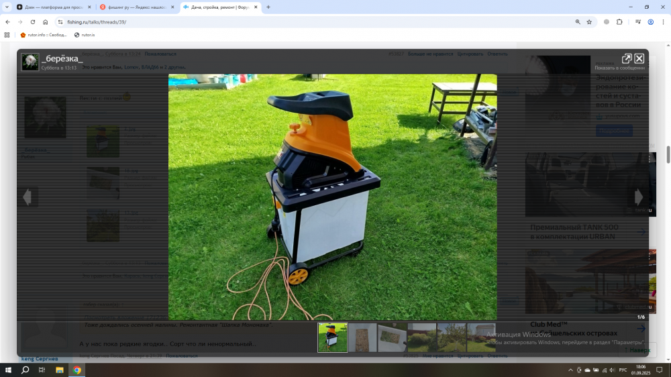Open Chrome profile avatar menu

click(x=651, y=22)
